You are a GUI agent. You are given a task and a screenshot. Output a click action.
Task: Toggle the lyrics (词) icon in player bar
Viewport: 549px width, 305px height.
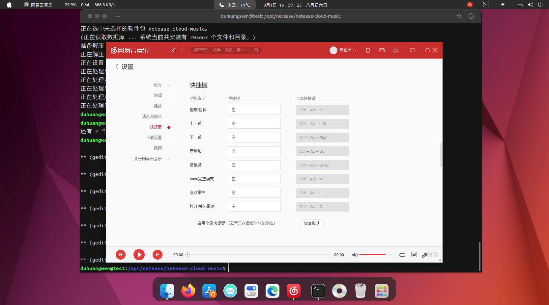[x=414, y=255]
